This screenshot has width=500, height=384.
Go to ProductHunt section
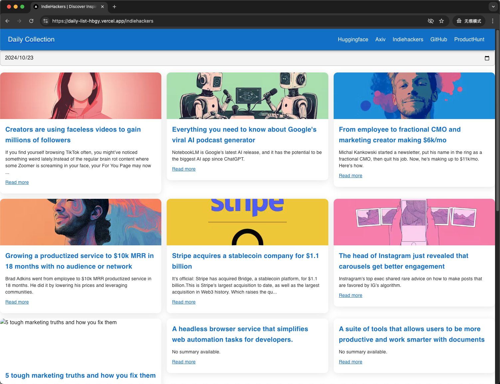click(x=469, y=39)
